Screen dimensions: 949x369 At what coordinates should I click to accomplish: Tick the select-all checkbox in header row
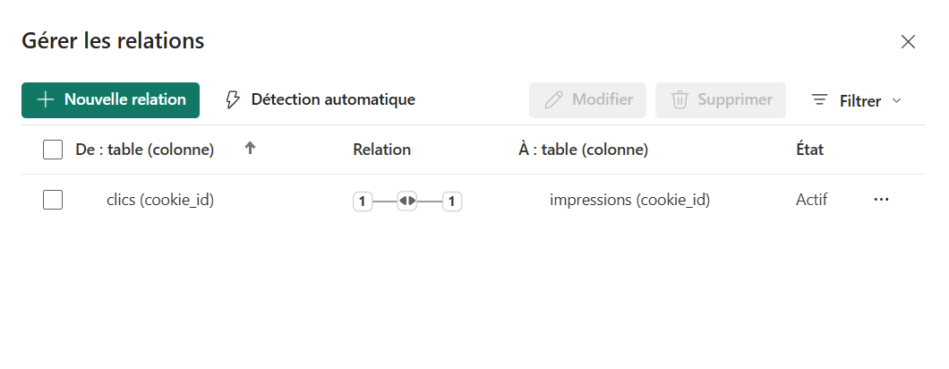[53, 150]
